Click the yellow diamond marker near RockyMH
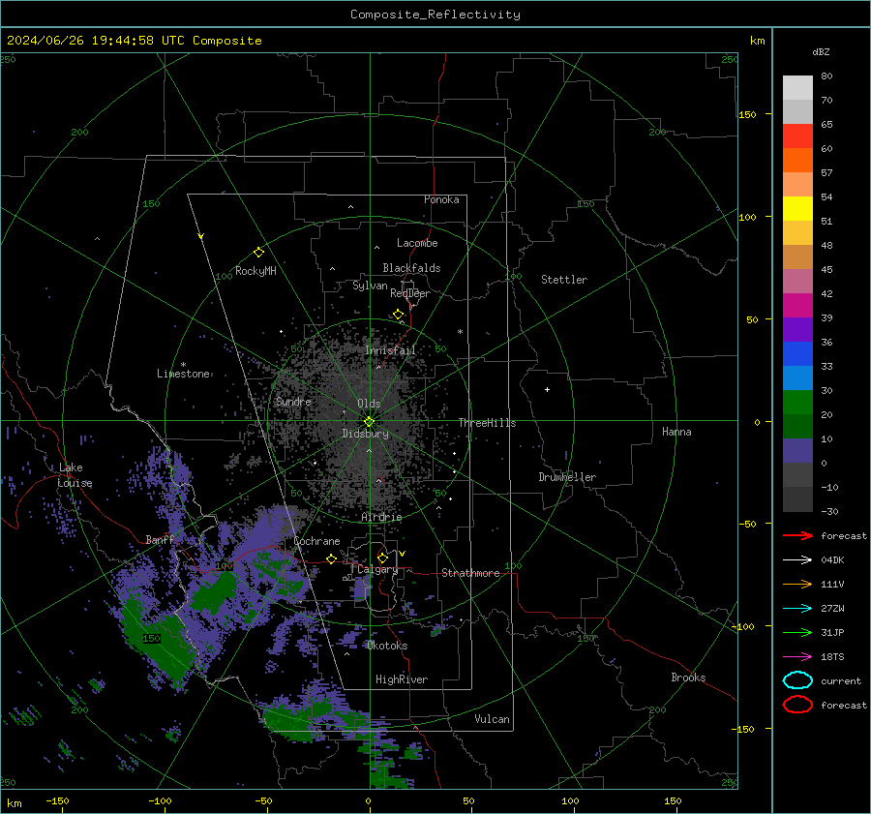Screen dimensions: 871x814 coord(258,253)
